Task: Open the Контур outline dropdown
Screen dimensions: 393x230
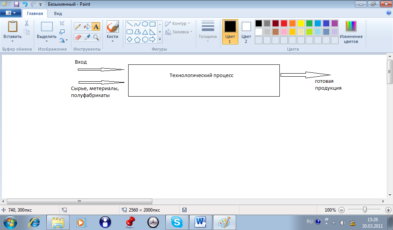Action: 177,23
